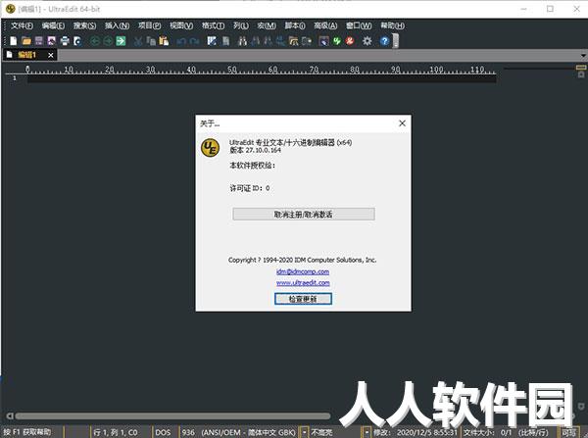
Task: Click the 许可证 ID: 0 text
Action: point(249,188)
